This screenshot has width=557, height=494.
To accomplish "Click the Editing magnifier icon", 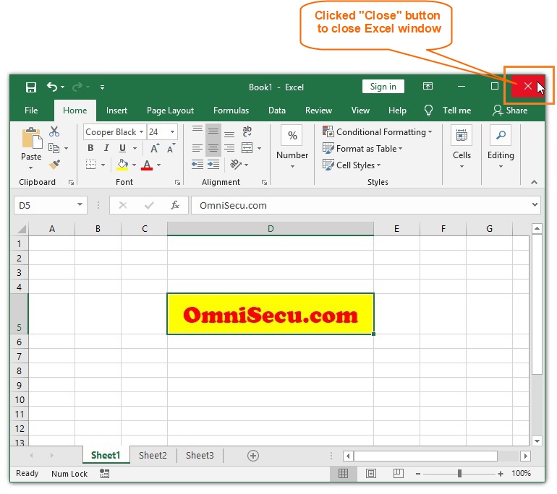I will pos(501,135).
